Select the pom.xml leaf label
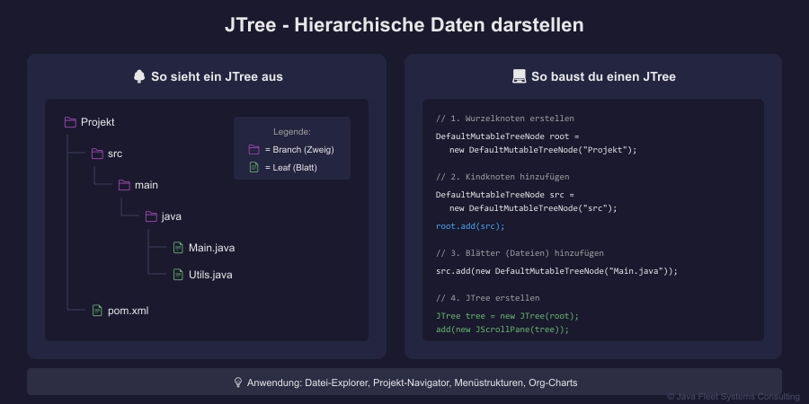 tap(128, 311)
